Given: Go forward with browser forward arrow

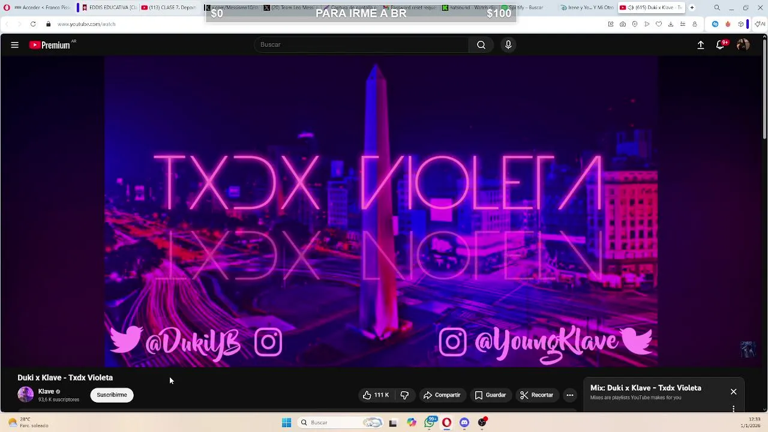Looking at the screenshot, I should pos(19,24).
